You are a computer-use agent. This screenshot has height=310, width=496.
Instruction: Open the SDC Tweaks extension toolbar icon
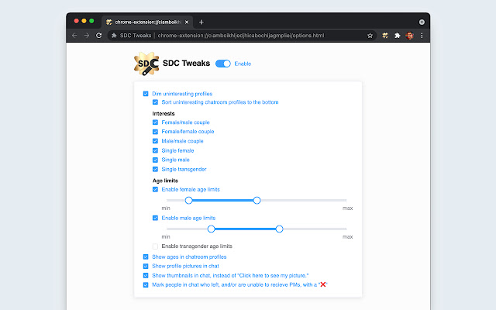point(384,36)
